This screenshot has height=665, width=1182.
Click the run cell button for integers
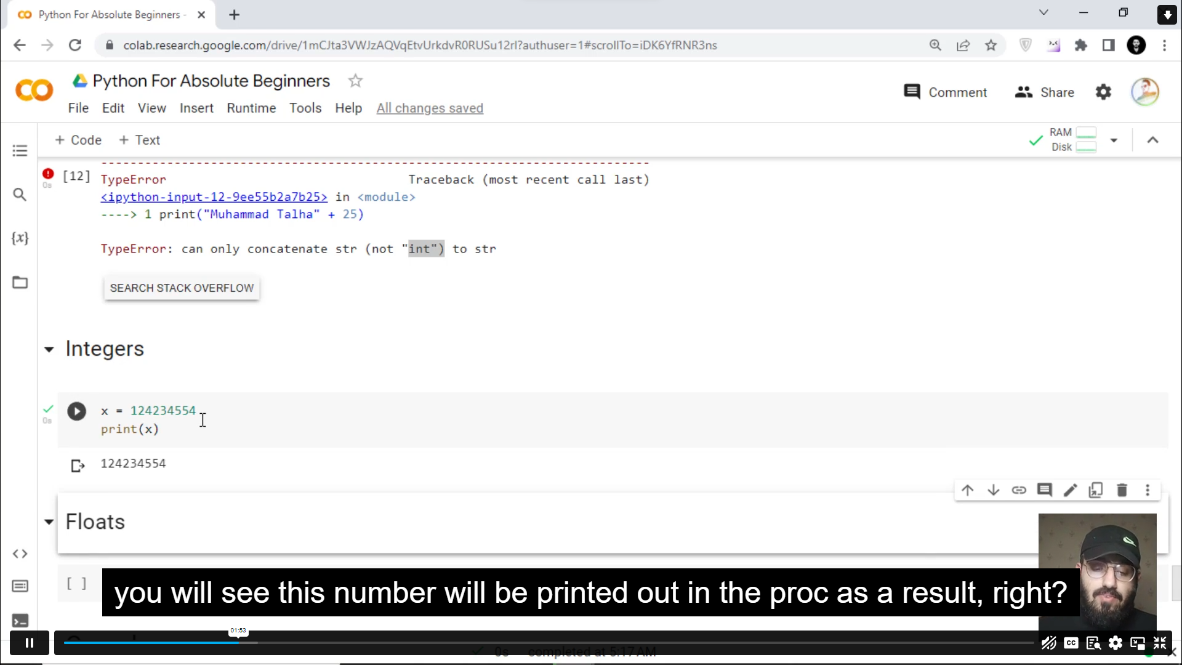tap(76, 411)
